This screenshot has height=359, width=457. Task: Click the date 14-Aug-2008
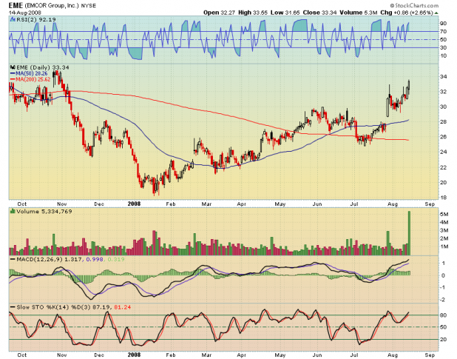[25, 13]
